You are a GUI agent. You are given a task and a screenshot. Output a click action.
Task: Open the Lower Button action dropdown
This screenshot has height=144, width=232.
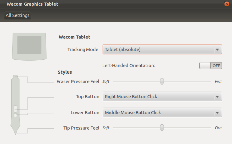tap(162, 113)
